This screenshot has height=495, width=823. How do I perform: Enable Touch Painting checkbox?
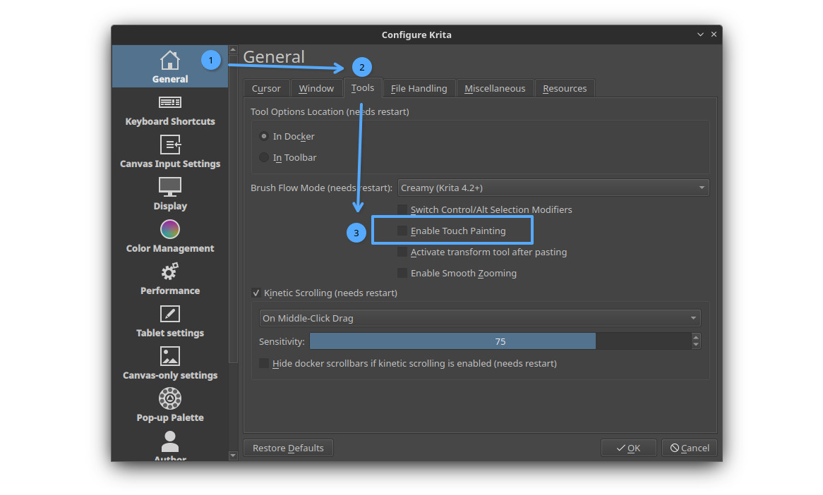click(x=402, y=231)
